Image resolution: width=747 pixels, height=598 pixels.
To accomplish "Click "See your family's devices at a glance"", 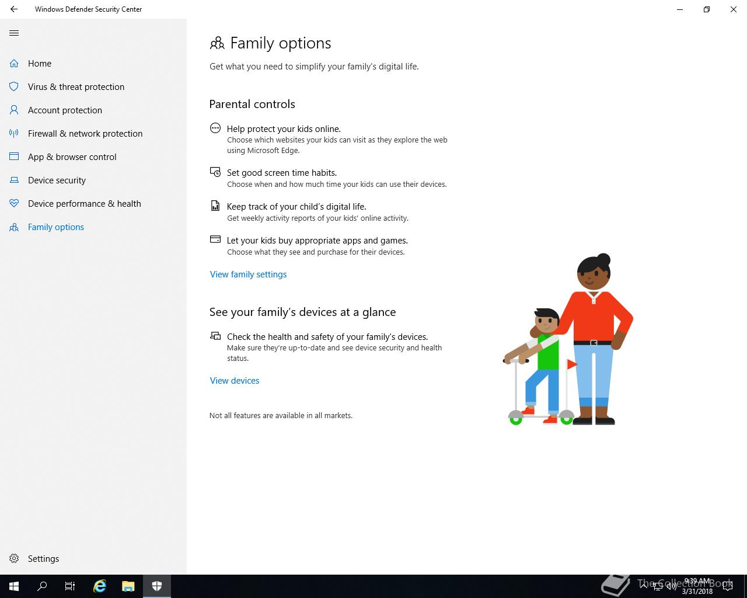I will (x=302, y=312).
